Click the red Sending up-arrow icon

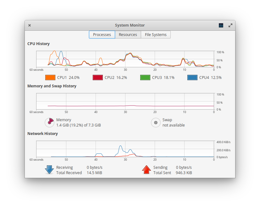[147, 170]
